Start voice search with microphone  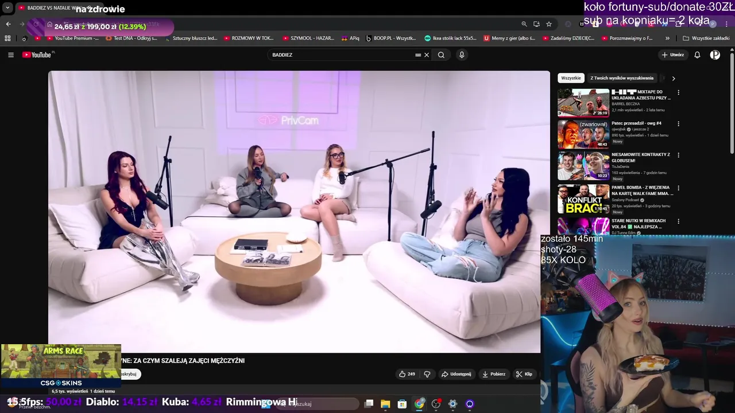462,55
